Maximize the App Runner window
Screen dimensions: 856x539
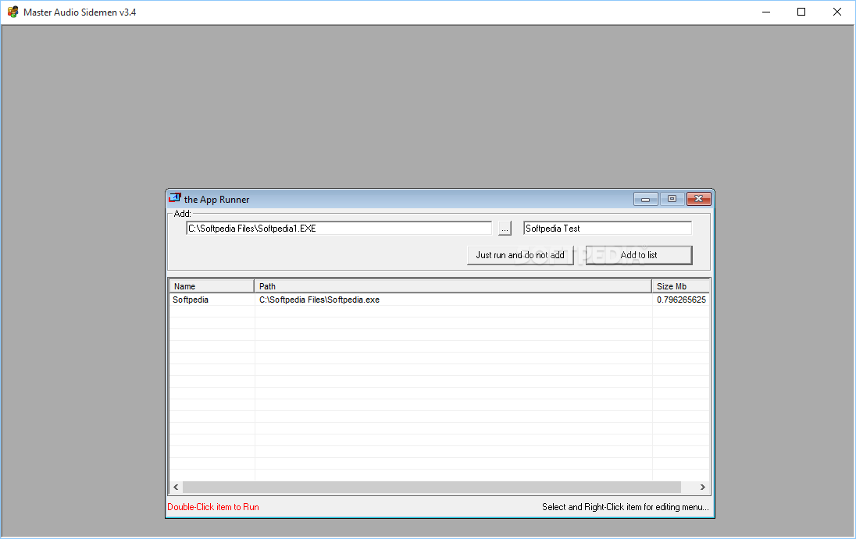pos(672,199)
